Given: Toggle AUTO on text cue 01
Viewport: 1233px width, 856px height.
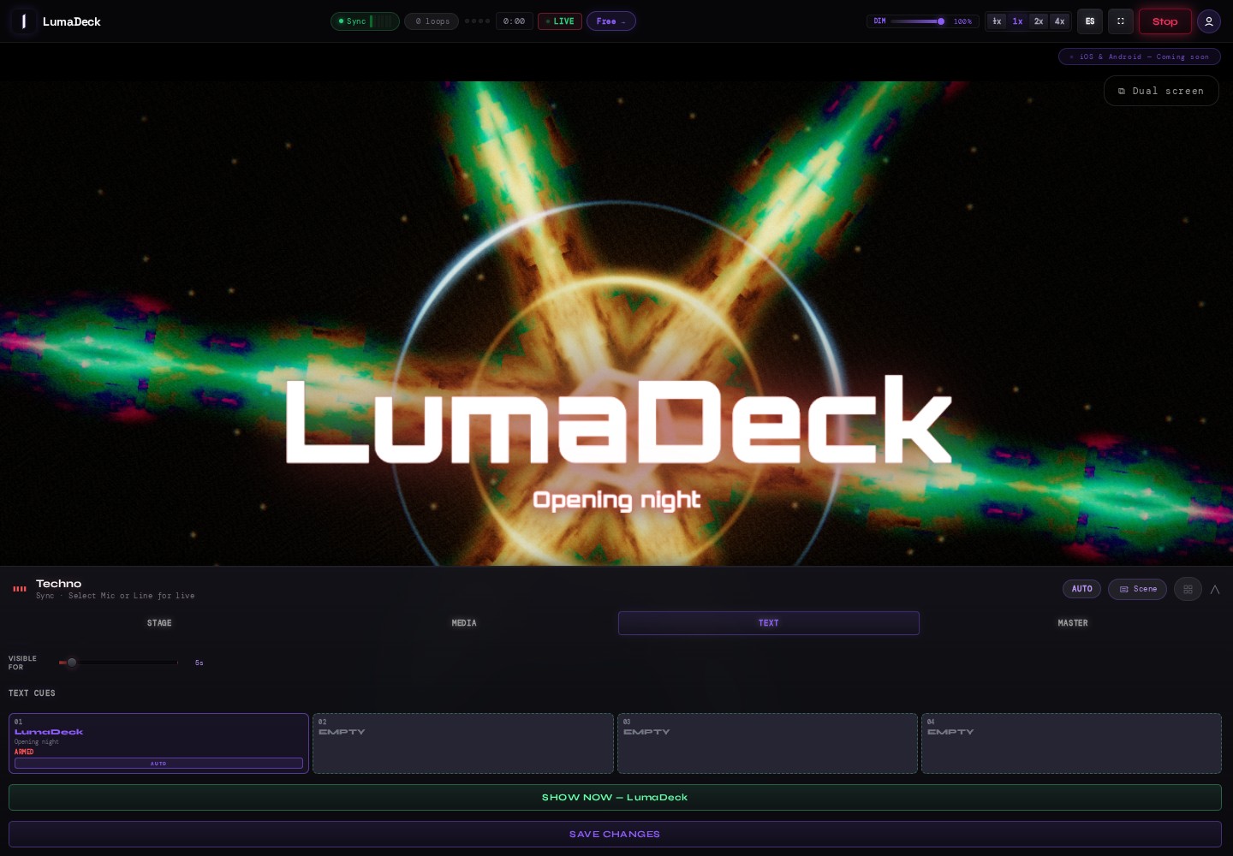Looking at the screenshot, I should [x=158, y=764].
